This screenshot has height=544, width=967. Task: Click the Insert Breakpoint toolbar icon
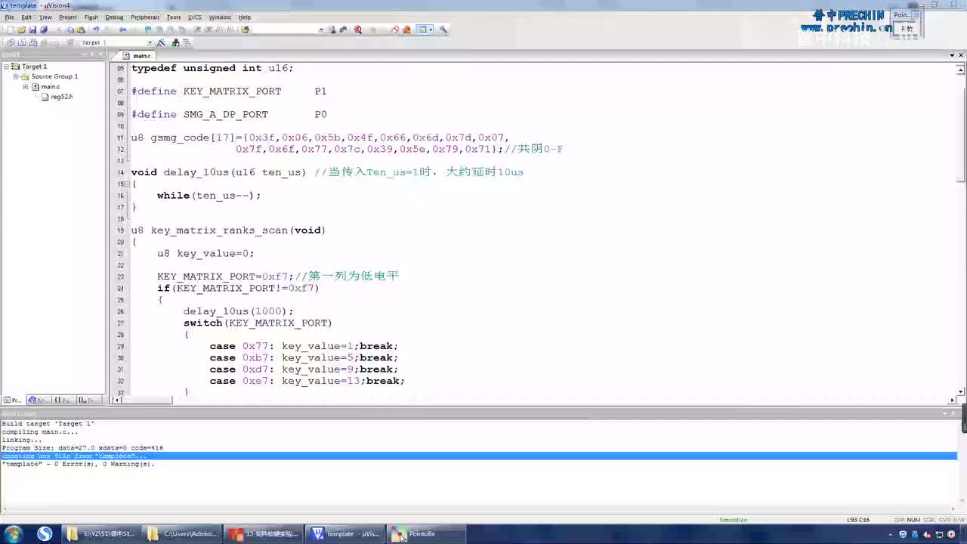point(372,30)
